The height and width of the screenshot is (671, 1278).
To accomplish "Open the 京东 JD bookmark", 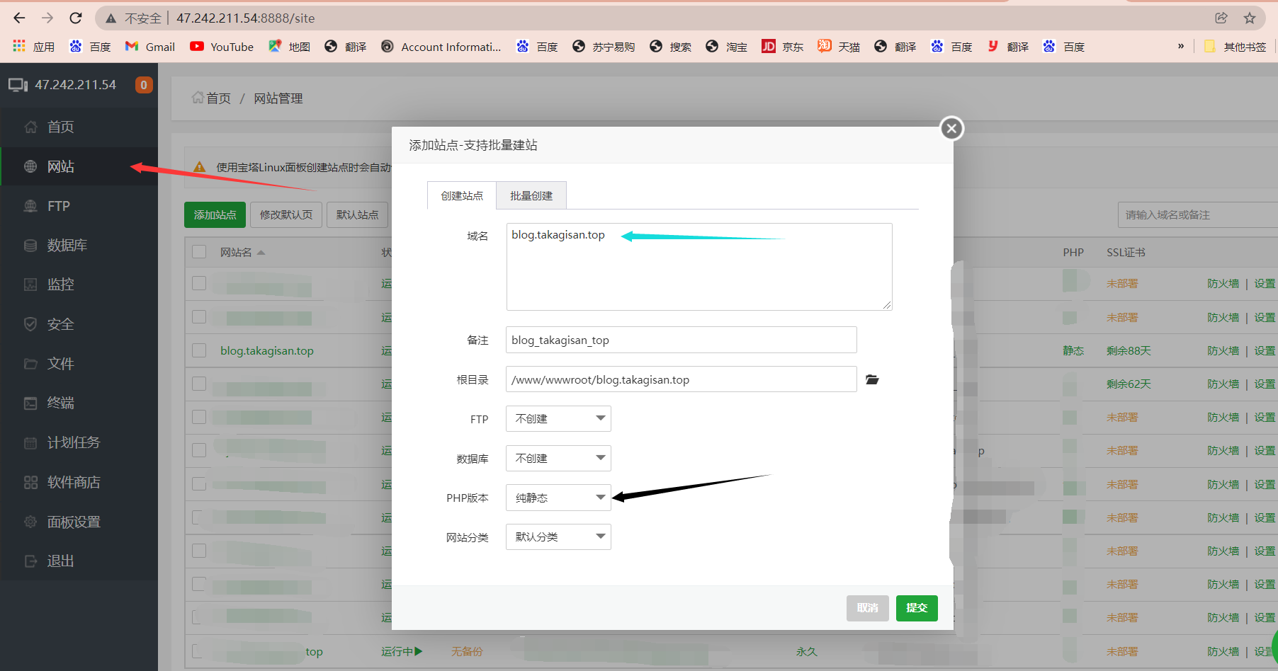I will [x=782, y=46].
